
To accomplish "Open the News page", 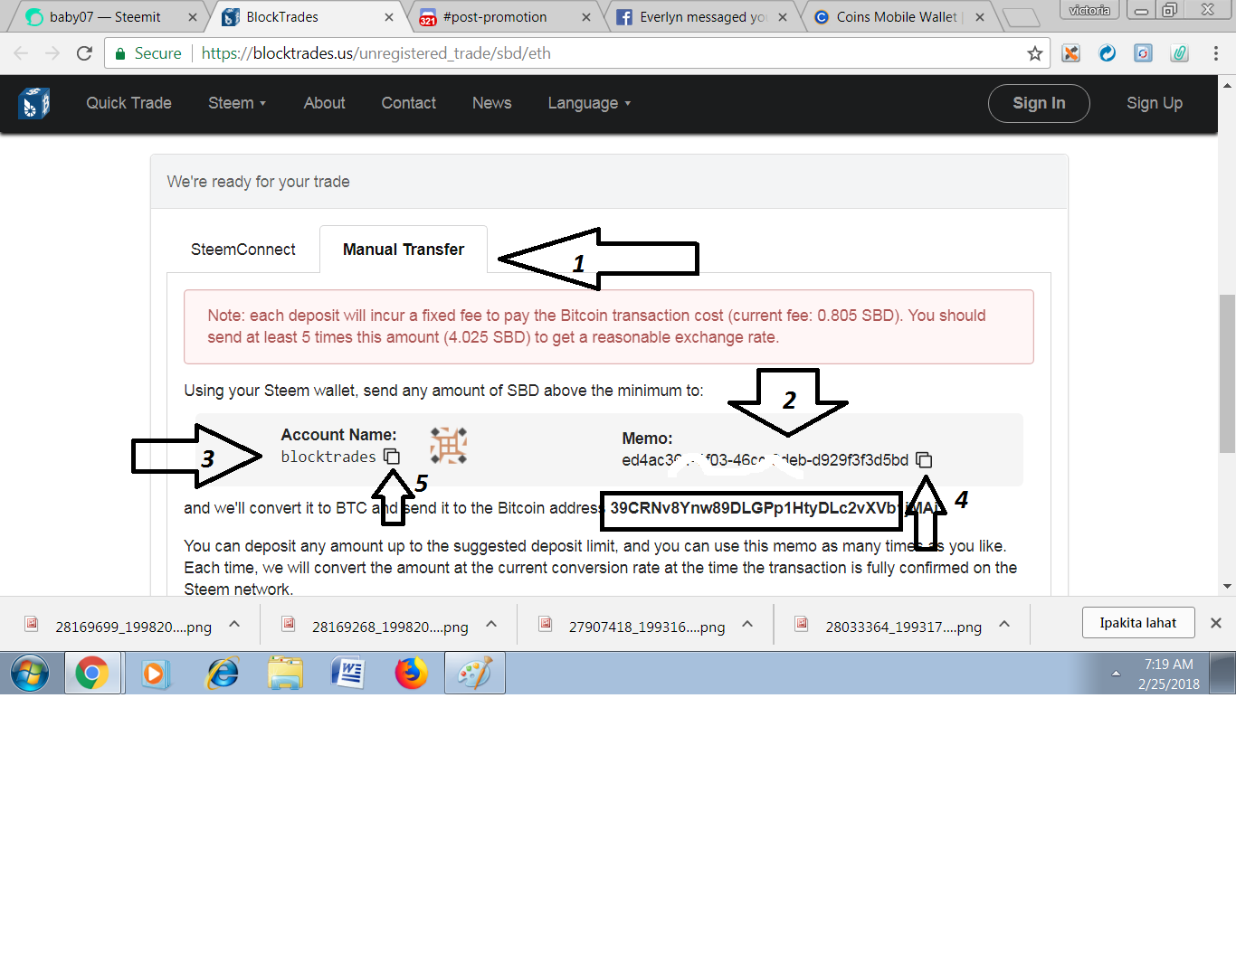I will click(x=491, y=103).
